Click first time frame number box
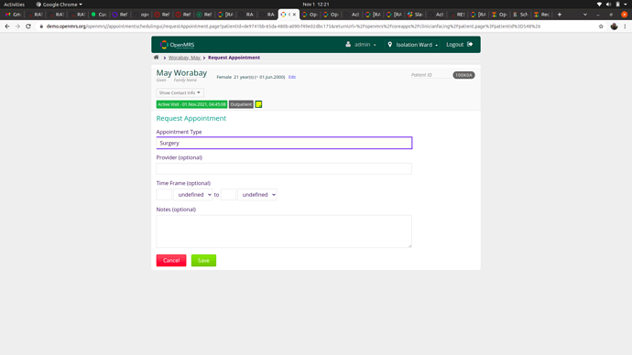The height and width of the screenshot is (355, 632). point(164,194)
